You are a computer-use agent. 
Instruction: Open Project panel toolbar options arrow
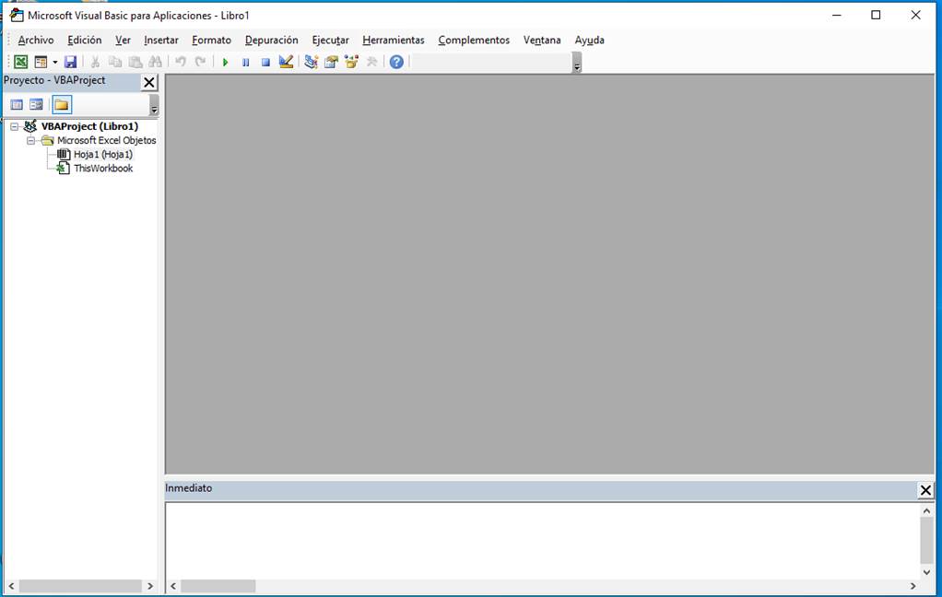click(x=154, y=105)
